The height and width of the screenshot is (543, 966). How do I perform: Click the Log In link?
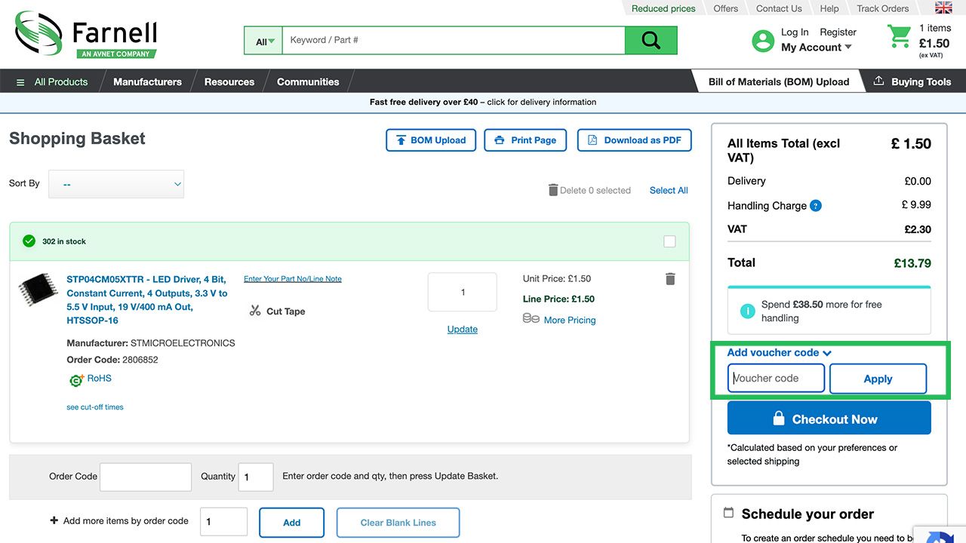click(x=795, y=32)
